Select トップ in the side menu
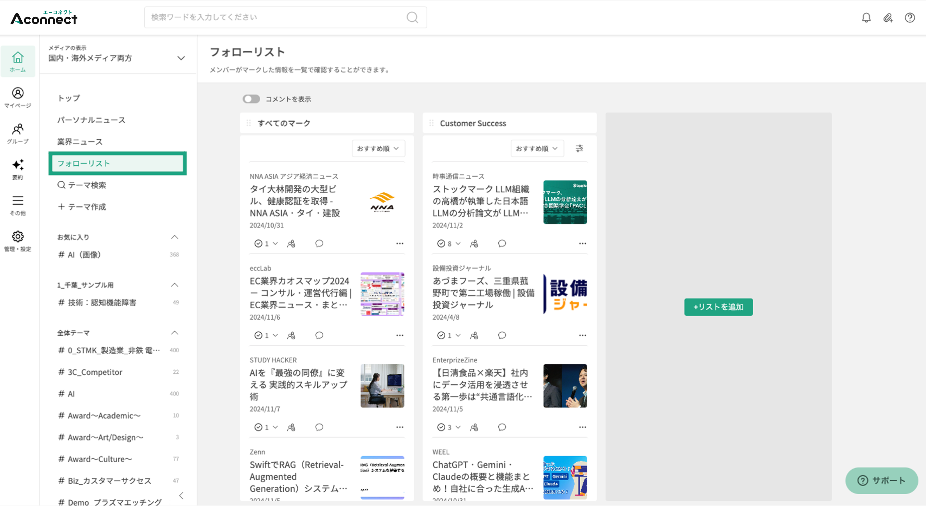The image size is (926, 506). 69,98
